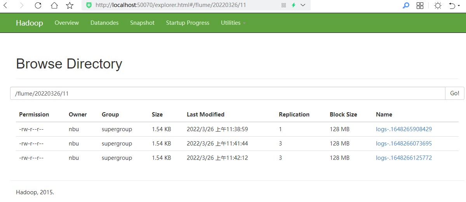Click the Size column header
This screenshot has height=202, width=466.
[157, 115]
